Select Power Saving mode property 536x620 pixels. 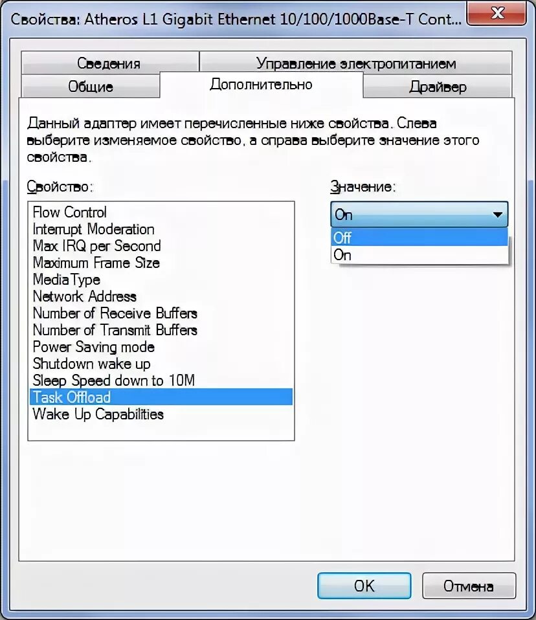tap(93, 347)
